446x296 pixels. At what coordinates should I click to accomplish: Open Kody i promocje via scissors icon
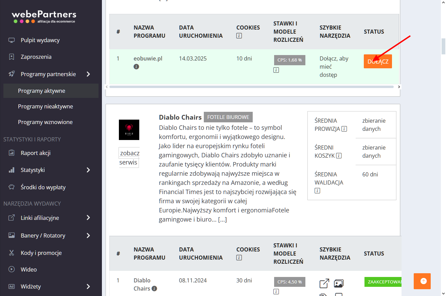pos(12,253)
